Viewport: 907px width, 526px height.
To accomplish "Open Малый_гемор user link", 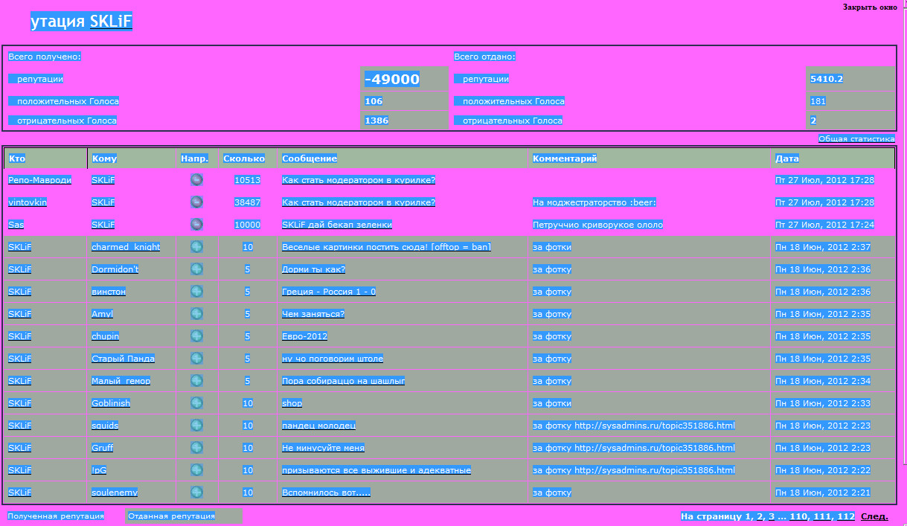I will 121,381.
